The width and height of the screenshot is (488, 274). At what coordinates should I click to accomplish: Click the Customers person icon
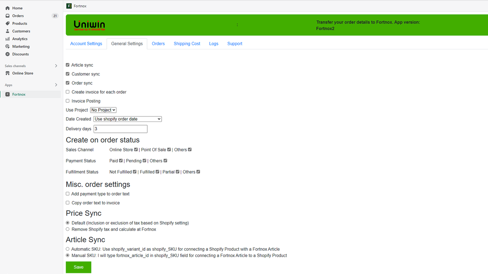(x=8, y=31)
